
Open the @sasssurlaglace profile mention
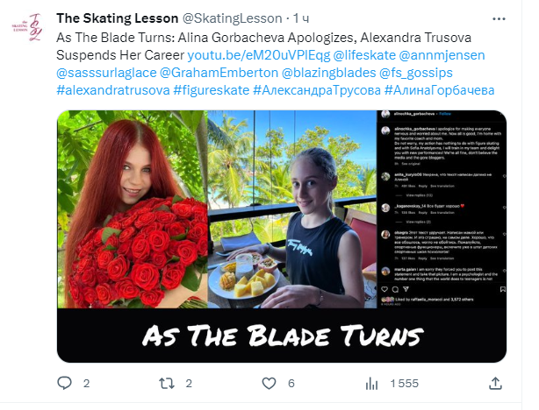click(106, 73)
